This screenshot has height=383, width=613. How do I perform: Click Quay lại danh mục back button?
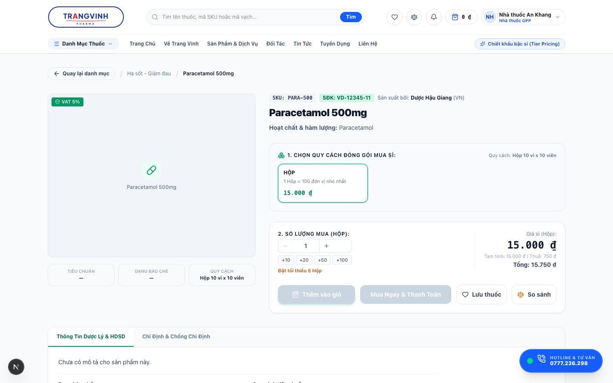81,74
